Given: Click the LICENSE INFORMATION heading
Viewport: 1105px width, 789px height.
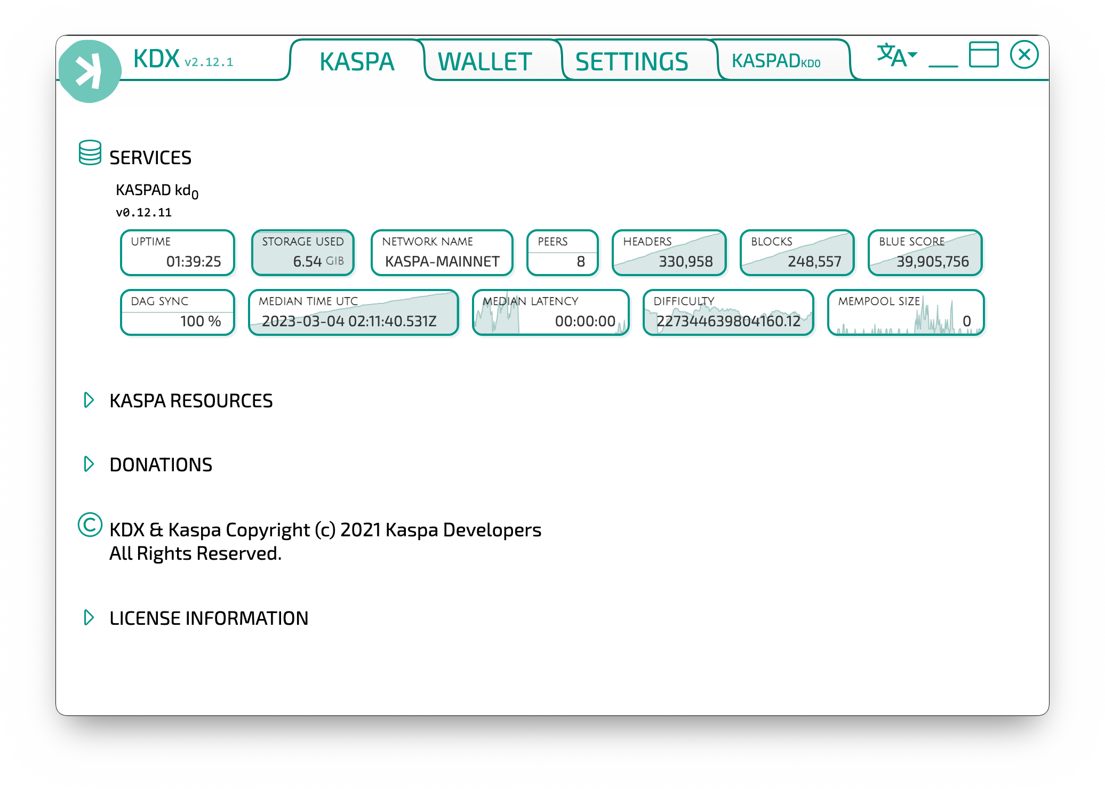Looking at the screenshot, I should (x=209, y=618).
